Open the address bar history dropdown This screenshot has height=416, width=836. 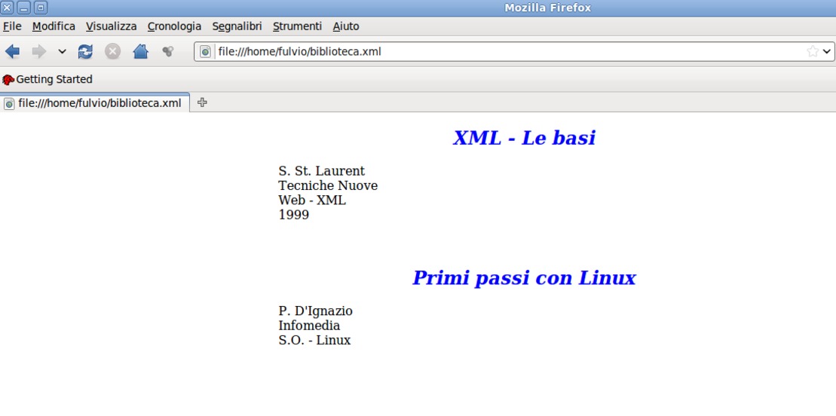click(827, 52)
